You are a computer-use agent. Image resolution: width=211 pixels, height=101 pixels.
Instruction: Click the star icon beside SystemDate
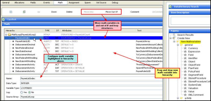[185, 85]
